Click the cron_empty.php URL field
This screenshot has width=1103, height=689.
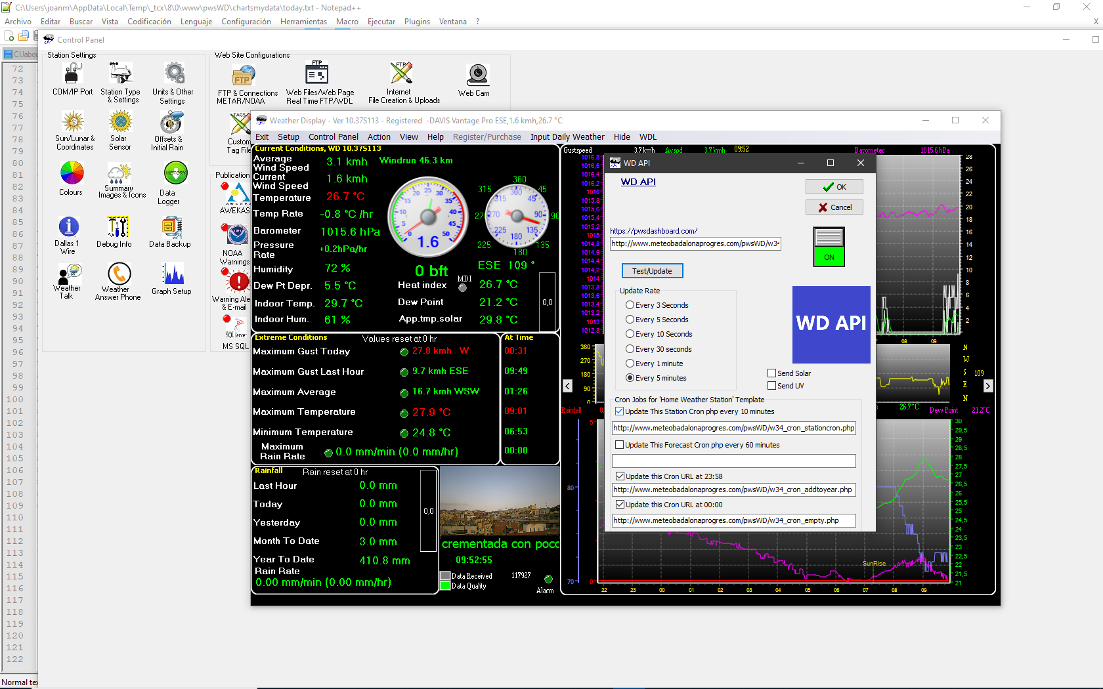(734, 520)
